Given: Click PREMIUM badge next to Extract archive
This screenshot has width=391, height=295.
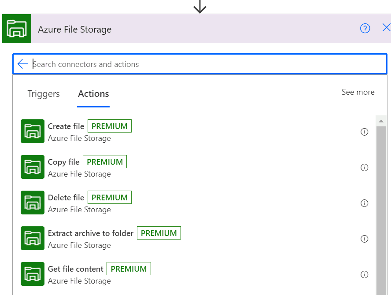Looking at the screenshot, I should pos(159,233).
